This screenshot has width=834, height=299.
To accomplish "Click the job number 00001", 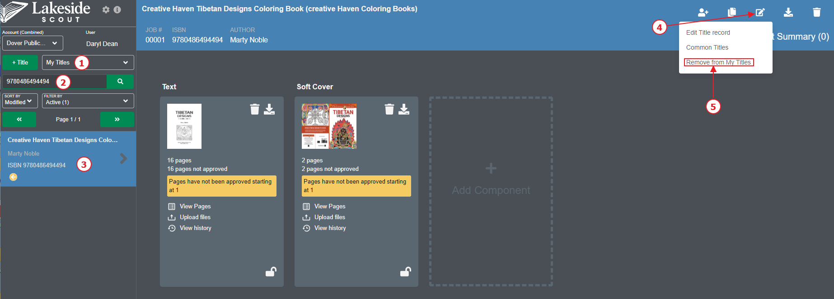I will 155,40.
